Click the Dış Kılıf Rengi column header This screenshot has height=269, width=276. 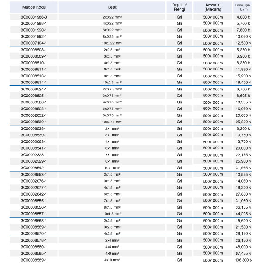coord(179,7)
